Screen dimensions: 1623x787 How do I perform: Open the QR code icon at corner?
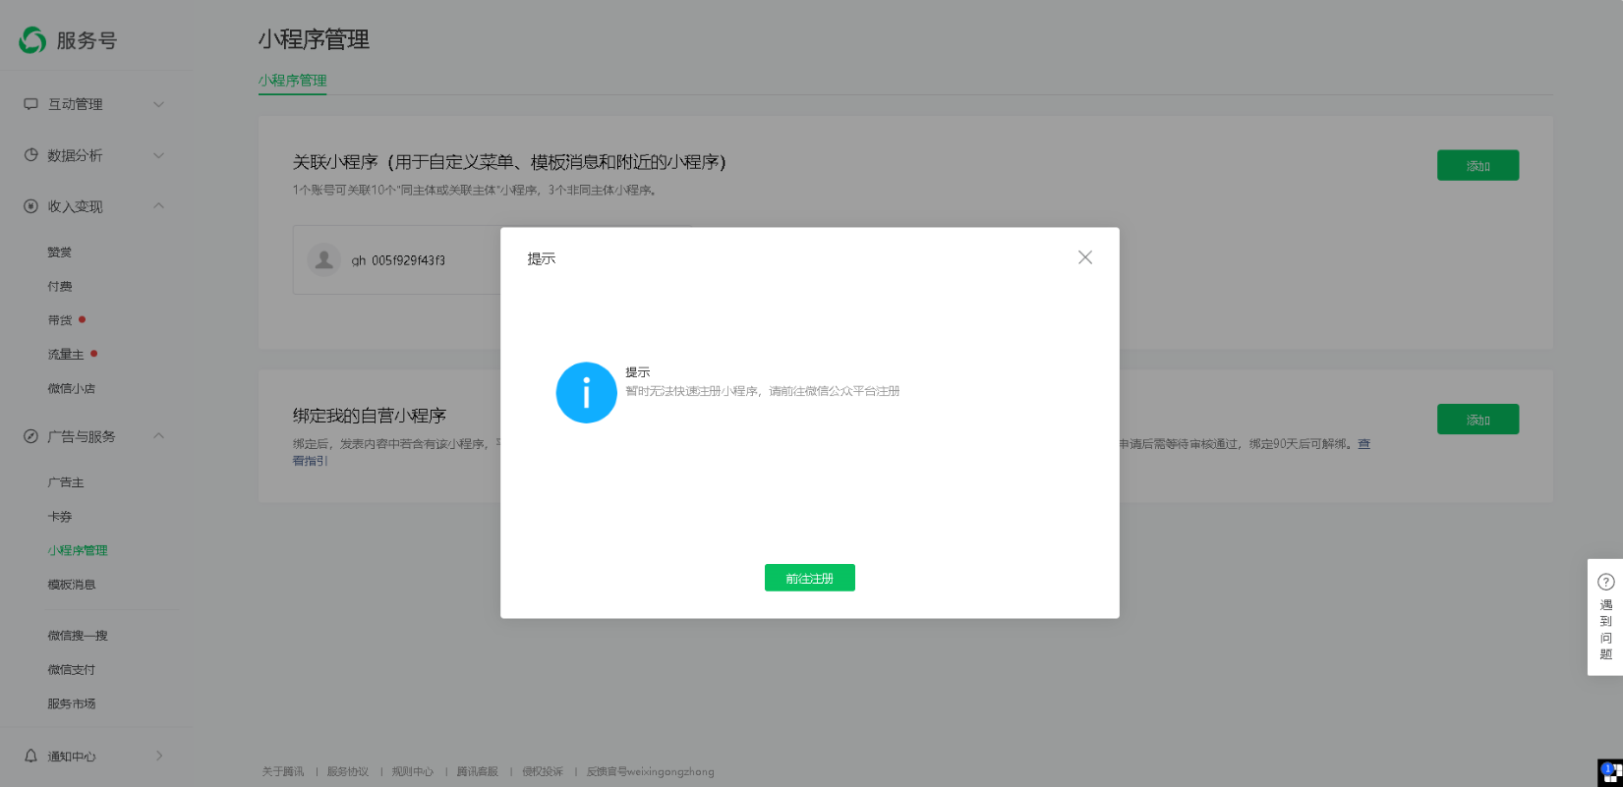point(1610,773)
